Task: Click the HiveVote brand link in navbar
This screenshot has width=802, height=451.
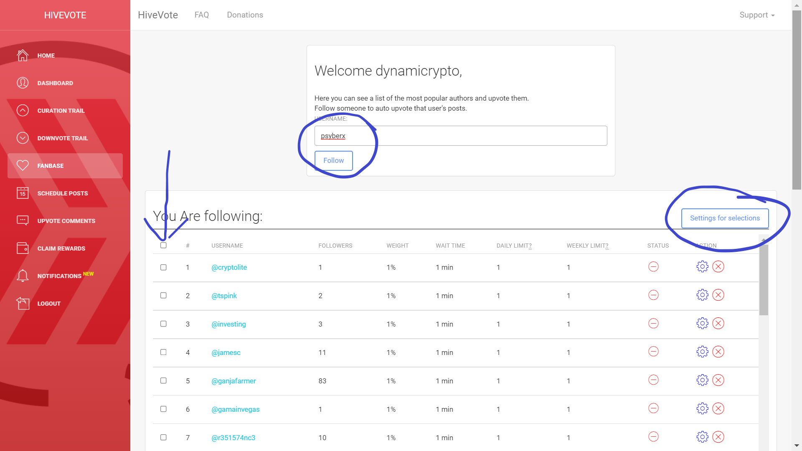Action: point(158,15)
